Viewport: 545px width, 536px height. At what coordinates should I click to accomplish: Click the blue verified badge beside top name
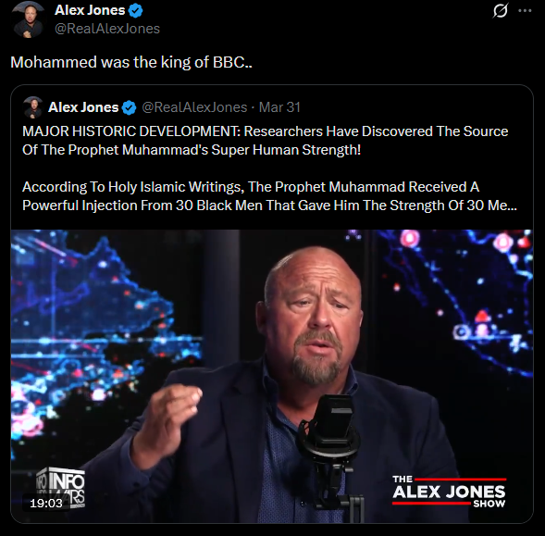pos(135,10)
